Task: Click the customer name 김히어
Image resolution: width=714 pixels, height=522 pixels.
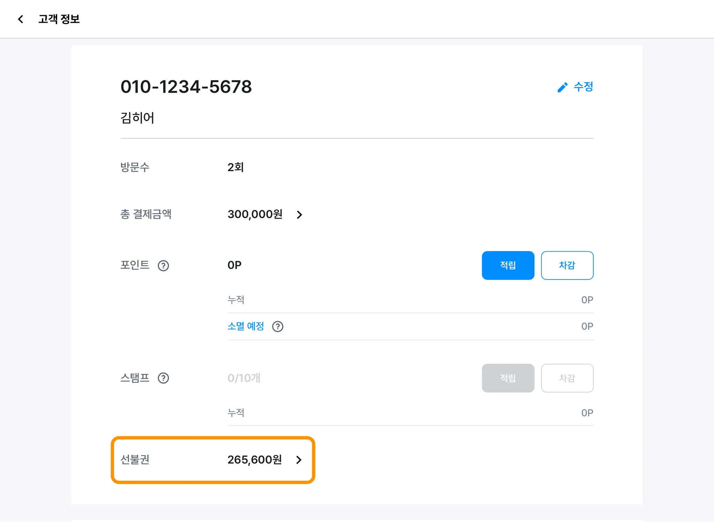Action: pyautogui.click(x=137, y=118)
